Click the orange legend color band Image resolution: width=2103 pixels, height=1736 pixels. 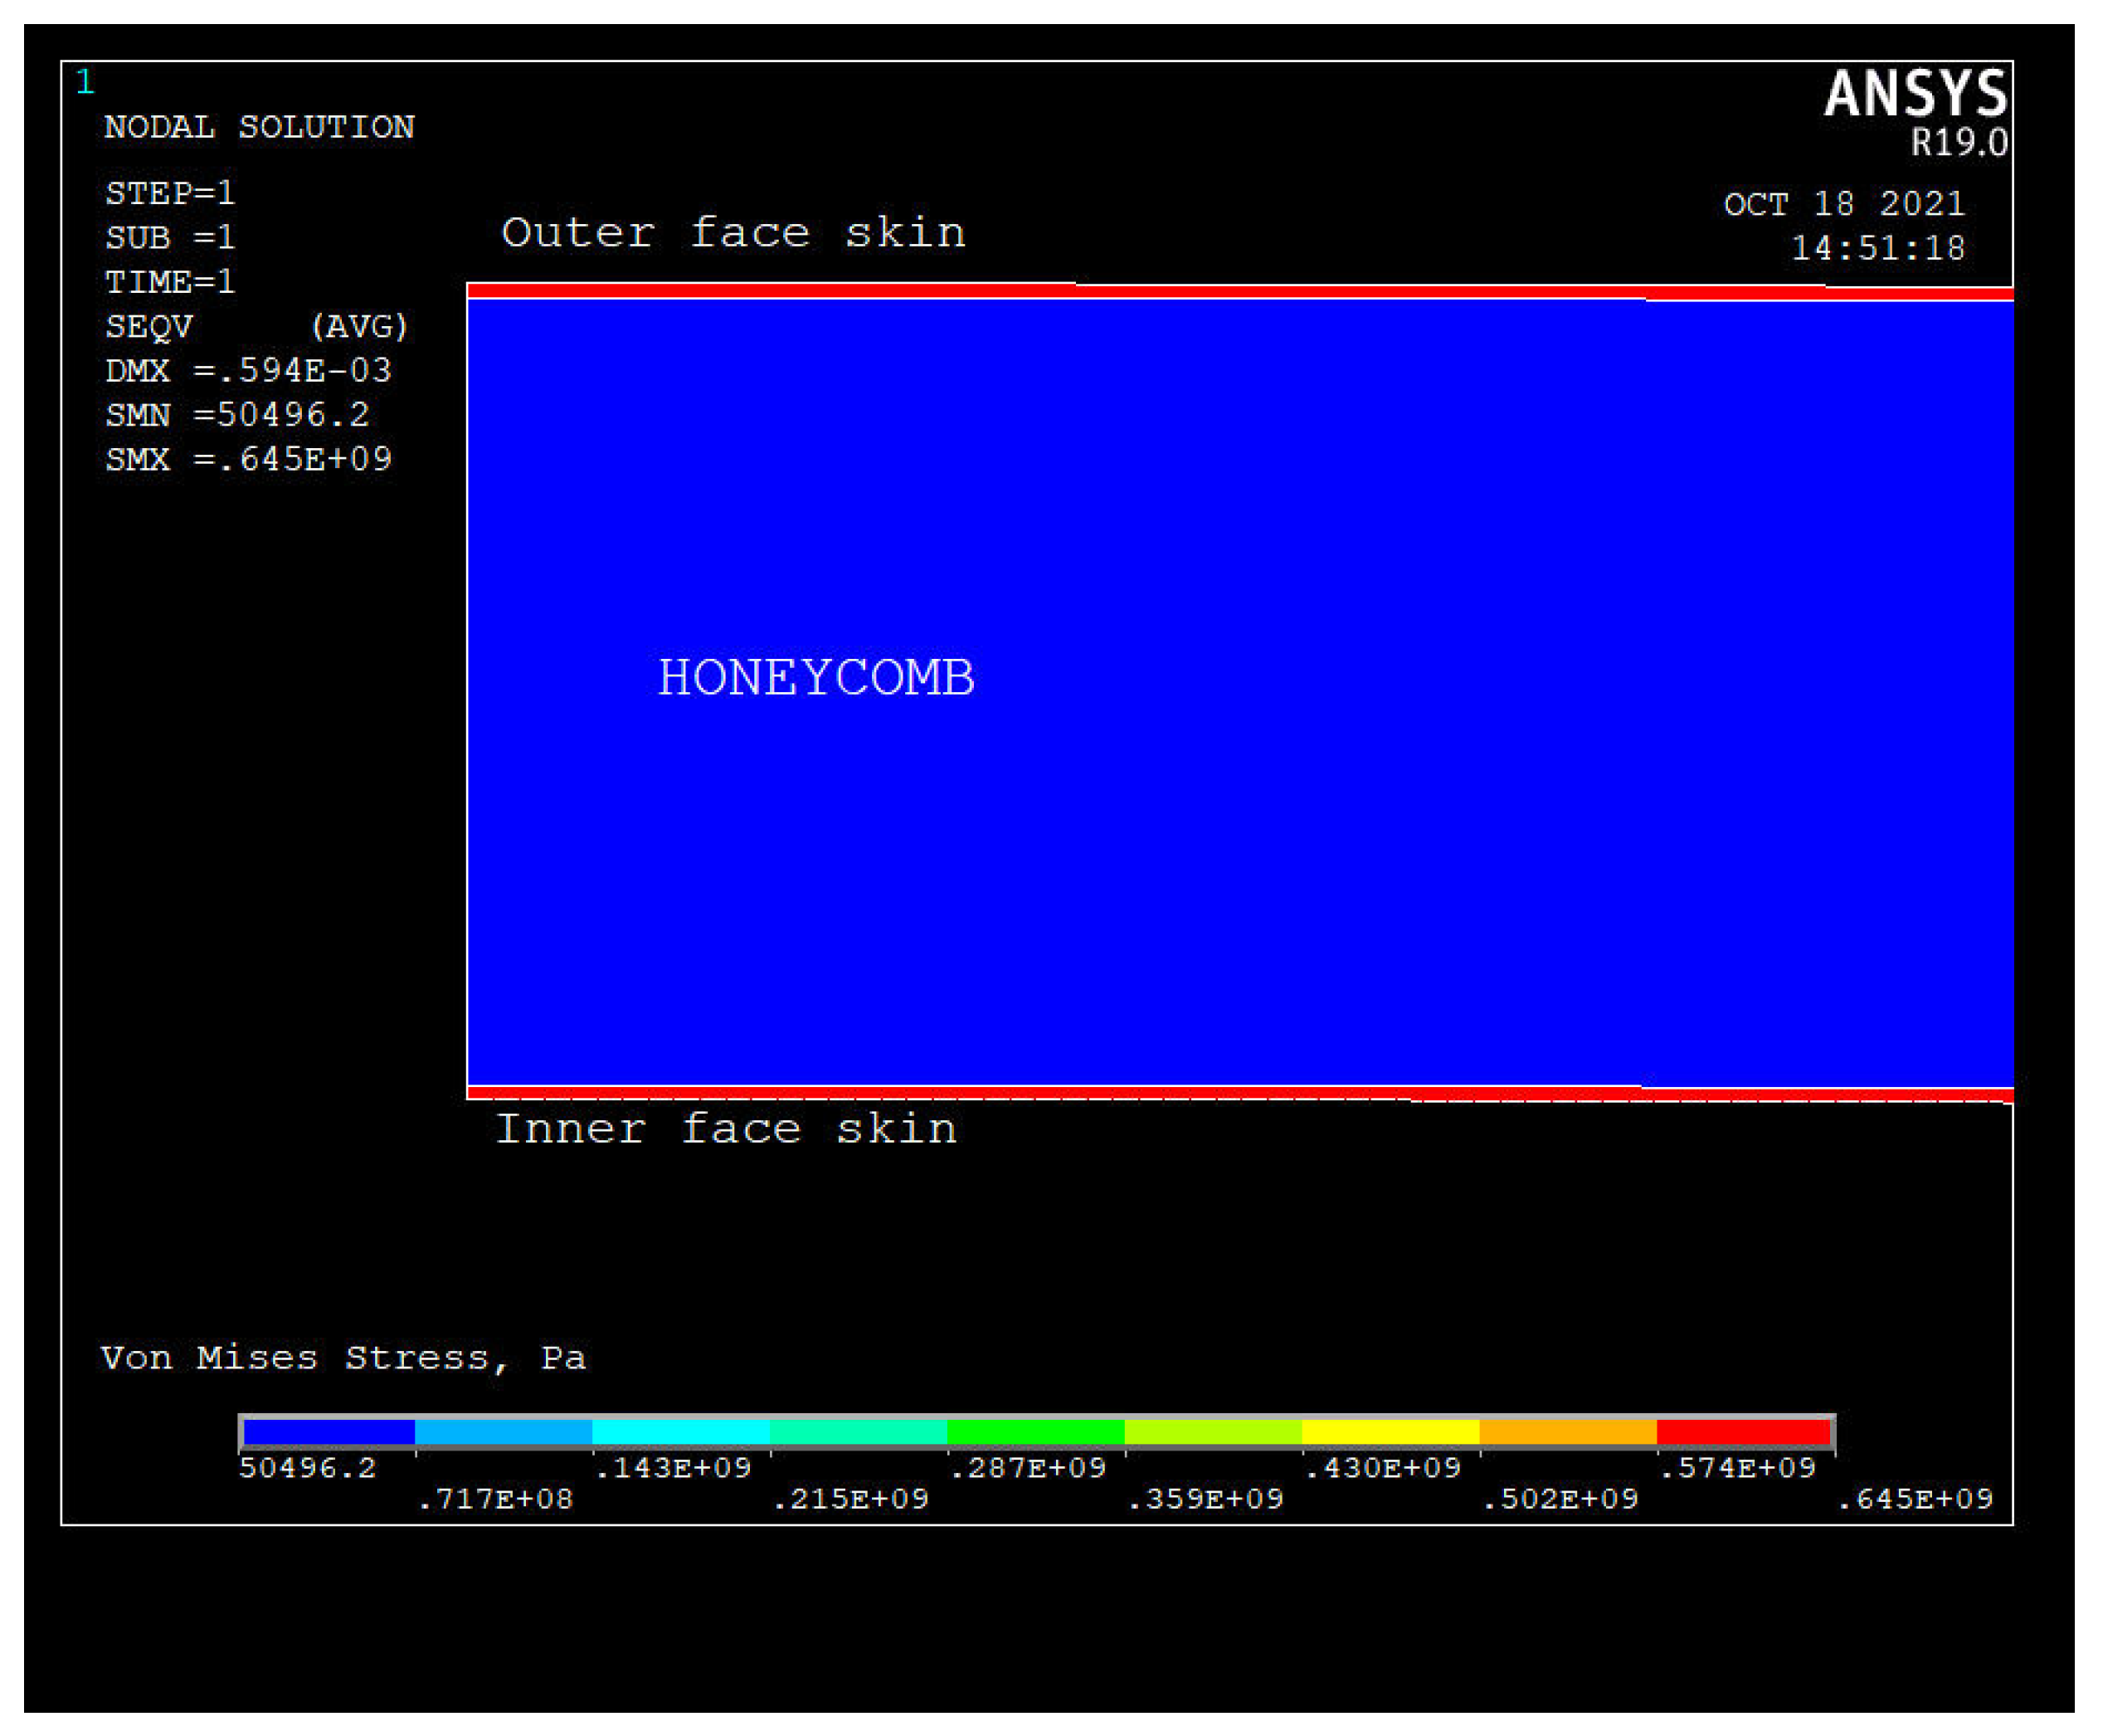point(1567,1432)
